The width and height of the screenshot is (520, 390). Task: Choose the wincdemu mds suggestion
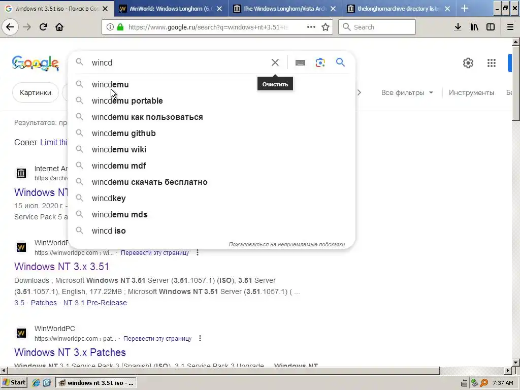[212, 215]
